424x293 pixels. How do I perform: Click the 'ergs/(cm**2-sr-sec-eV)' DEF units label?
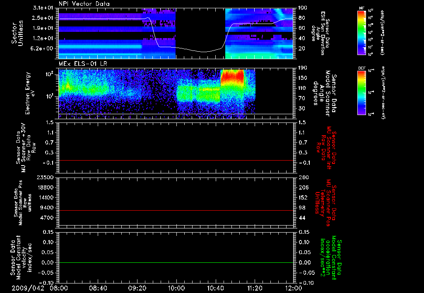[x=383, y=93]
